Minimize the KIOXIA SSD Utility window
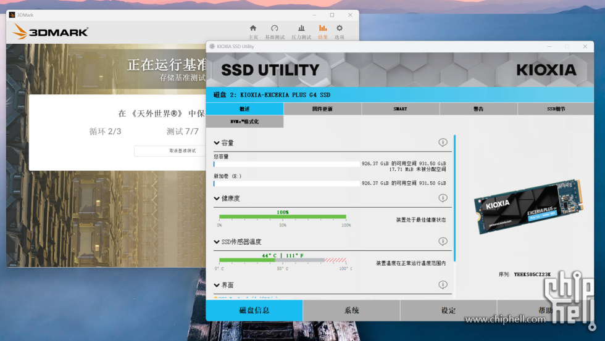The width and height of the screenshot is (605, 341). tap(549, 46)
